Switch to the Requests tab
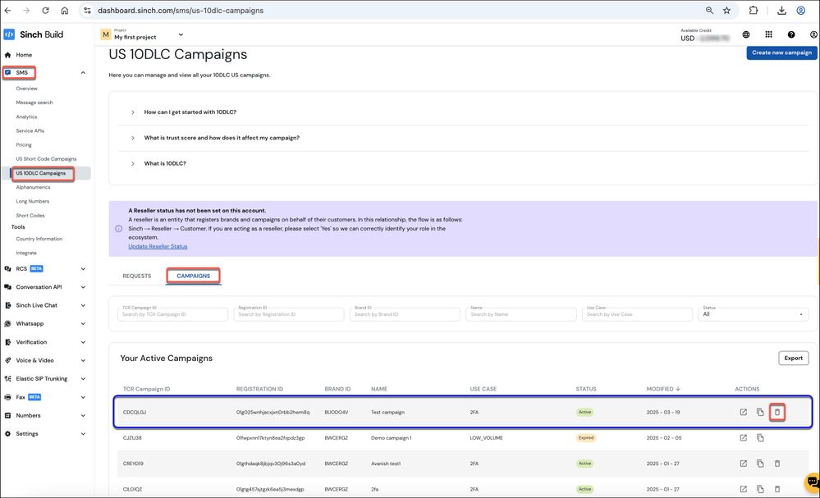 137,276
